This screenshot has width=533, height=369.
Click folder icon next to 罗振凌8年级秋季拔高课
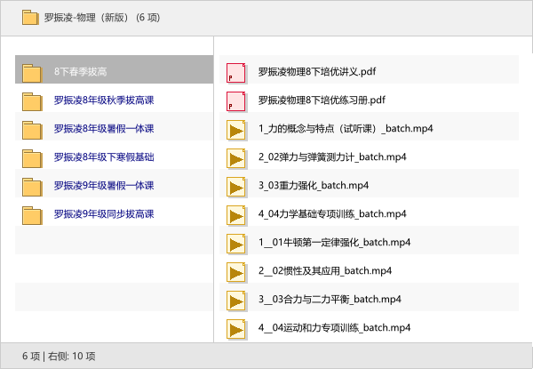coord(32,100)
